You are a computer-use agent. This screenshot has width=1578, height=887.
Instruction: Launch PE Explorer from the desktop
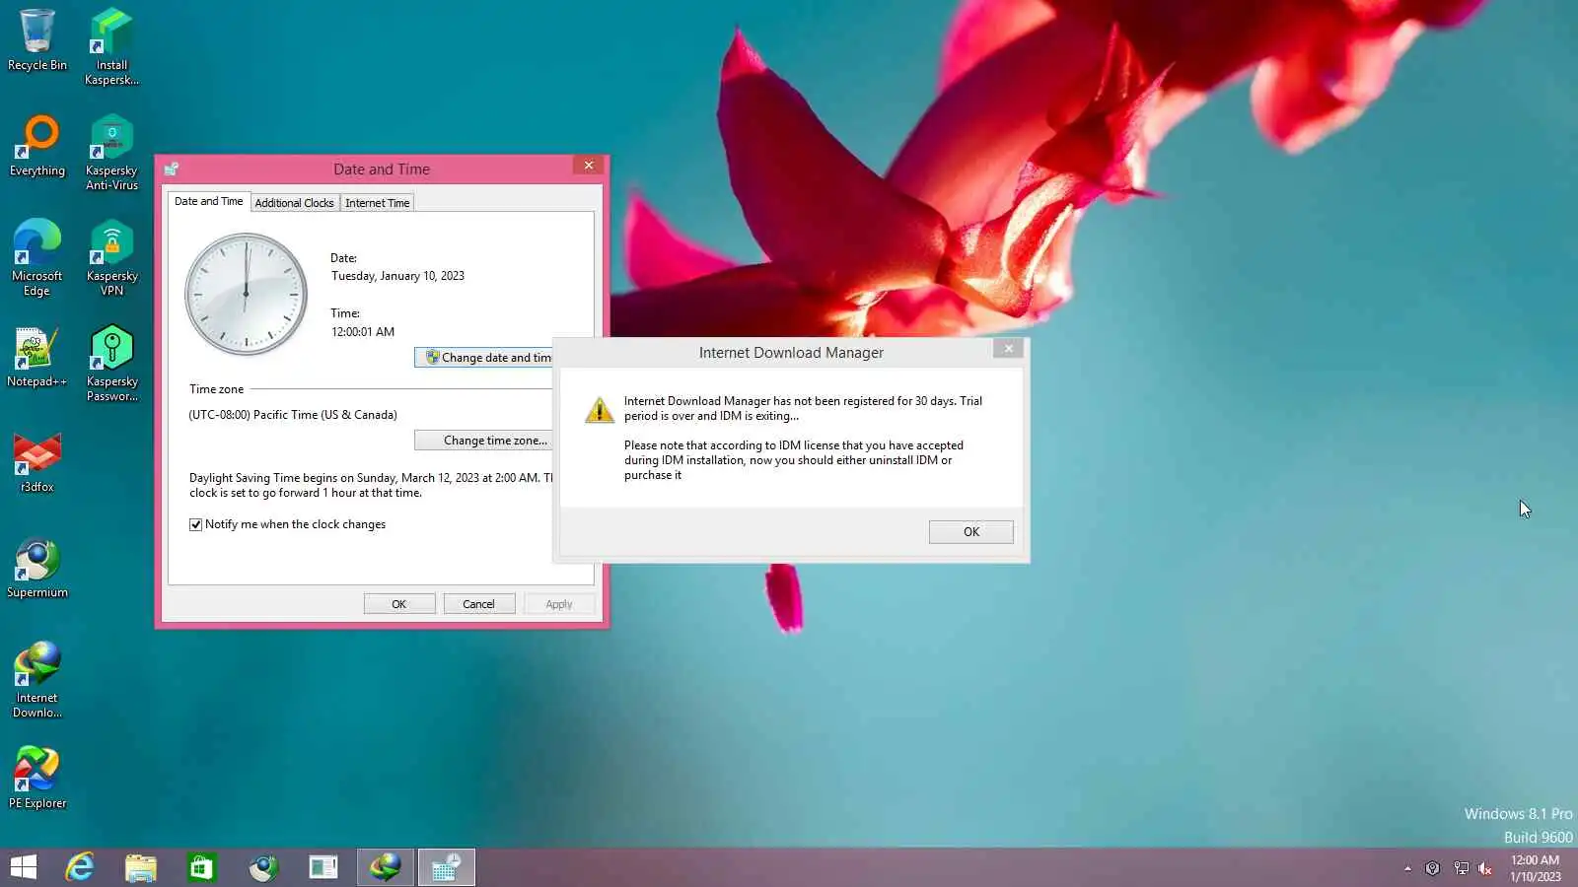point(37,779)
